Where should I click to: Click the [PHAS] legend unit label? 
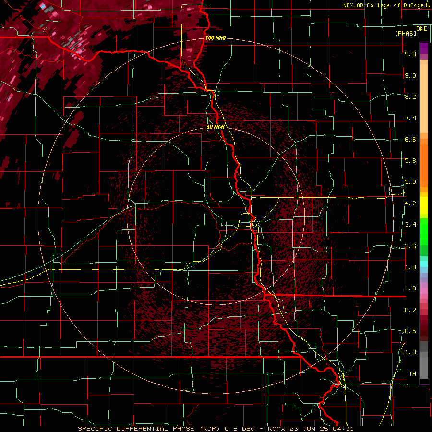406,33
